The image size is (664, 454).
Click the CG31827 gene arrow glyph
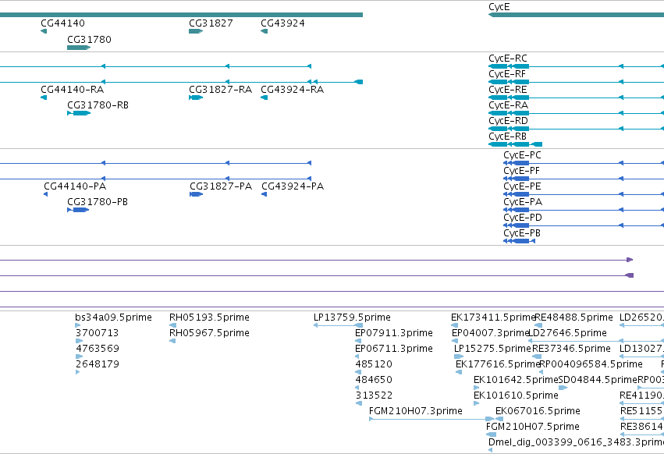[x=196, y=31]
